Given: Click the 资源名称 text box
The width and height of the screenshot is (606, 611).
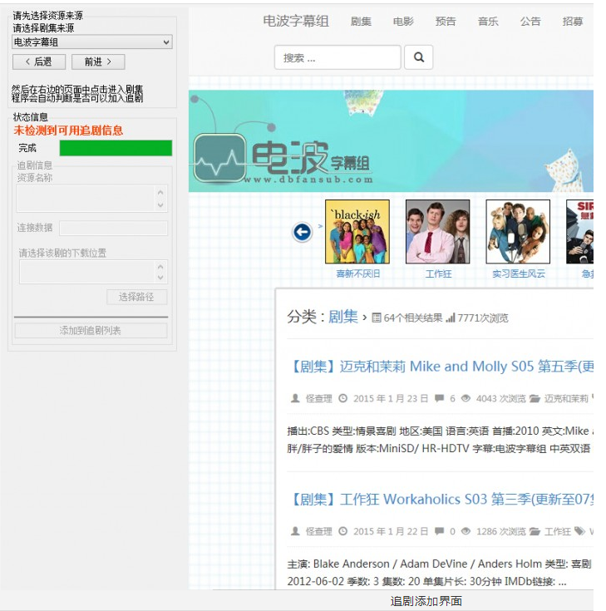Looking at the screenshot, I should (92, 199).
